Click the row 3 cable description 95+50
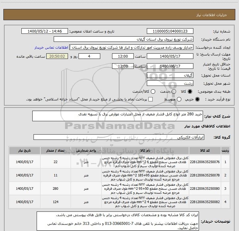Viewport: 239px width, 231px height. (145, 189)
